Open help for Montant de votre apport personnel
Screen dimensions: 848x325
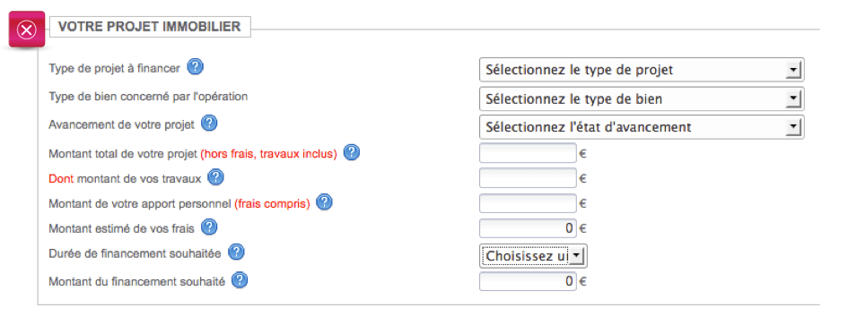click(x=324, y=202)
